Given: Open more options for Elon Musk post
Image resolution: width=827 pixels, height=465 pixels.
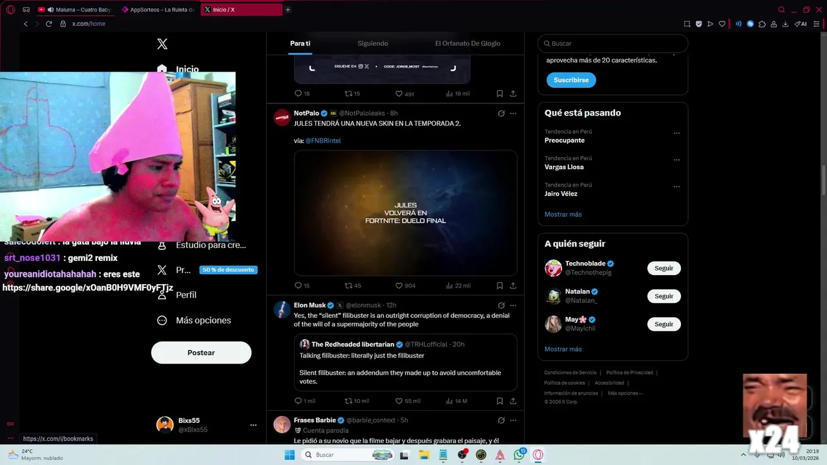Looking at the screenshot, I should pos(513,305).
